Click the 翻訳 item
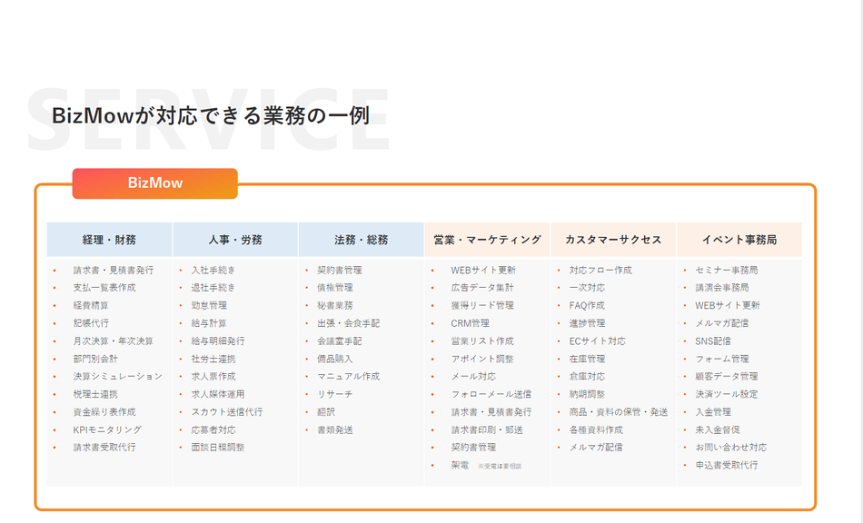Viewport: 863px width, 523px height. tap(326, 412)
